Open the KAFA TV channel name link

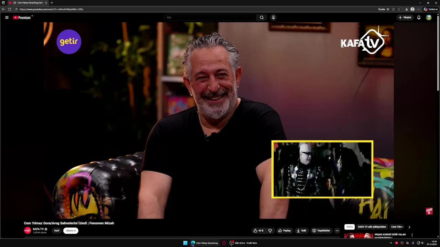[38, 229]
